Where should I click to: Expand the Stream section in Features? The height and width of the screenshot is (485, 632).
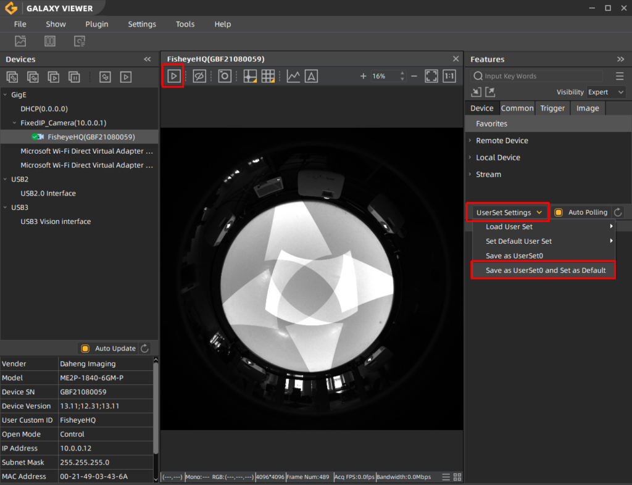click(x=488, y=174)
